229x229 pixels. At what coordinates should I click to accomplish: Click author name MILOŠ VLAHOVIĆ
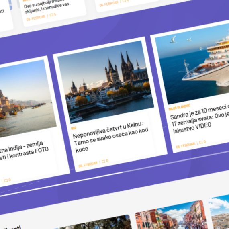pos(180,107)
